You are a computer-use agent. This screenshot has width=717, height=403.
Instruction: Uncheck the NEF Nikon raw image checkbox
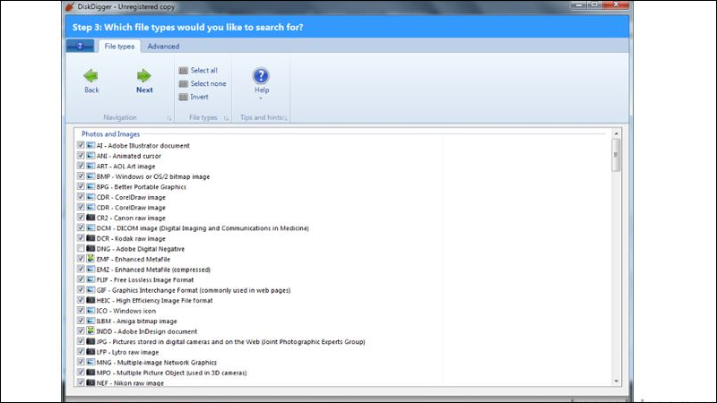81,382
